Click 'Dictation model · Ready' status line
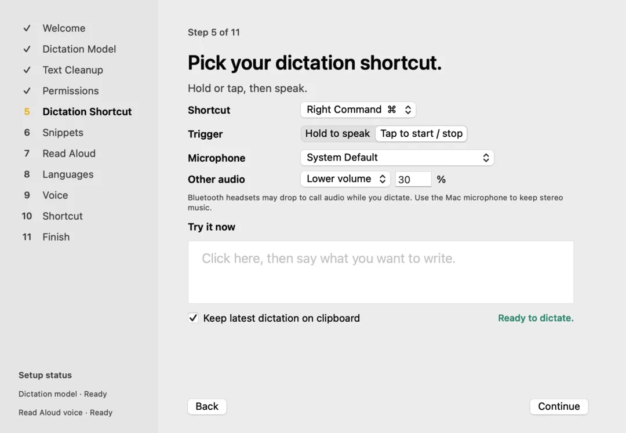 [63, 394]
